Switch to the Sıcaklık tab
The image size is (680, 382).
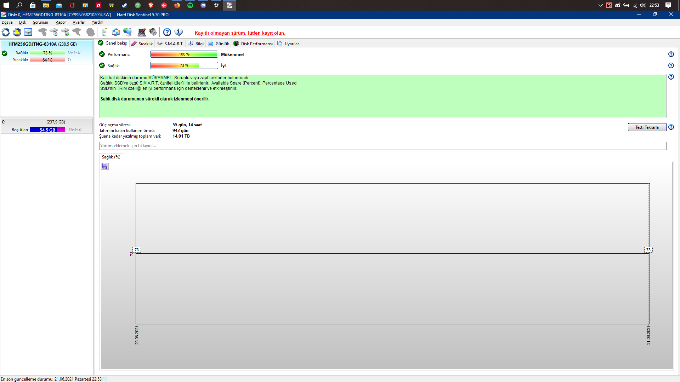142,44
